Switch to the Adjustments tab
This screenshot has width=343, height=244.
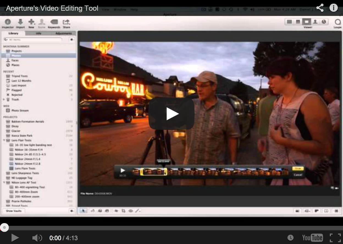click(x=63, y=33)
